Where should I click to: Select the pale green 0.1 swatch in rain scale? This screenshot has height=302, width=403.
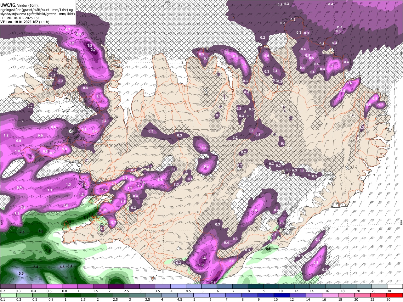pos(8,295)
